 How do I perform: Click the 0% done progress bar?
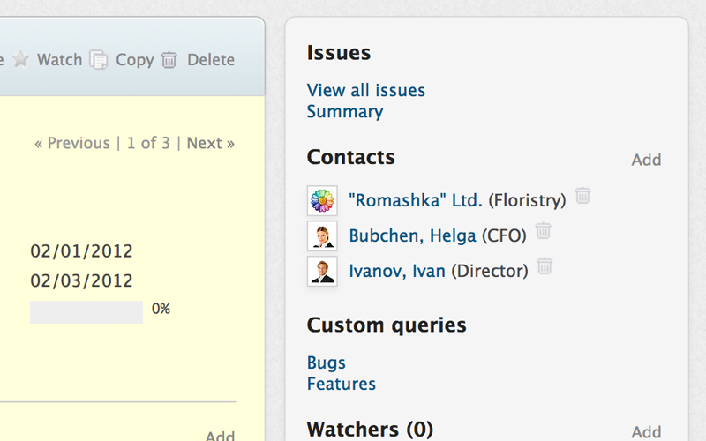tap(86, 311)
